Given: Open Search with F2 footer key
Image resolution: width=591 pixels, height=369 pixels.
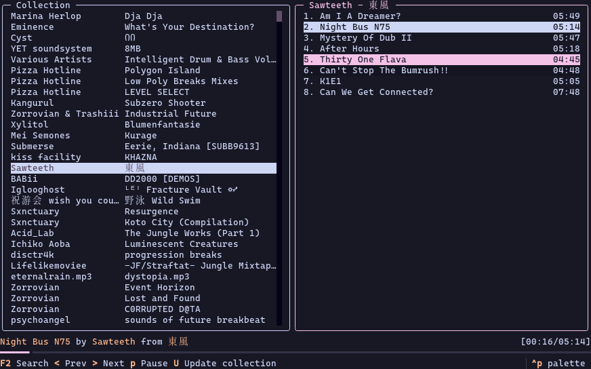Looking at the screenshot, I should [x=24, y=364].
